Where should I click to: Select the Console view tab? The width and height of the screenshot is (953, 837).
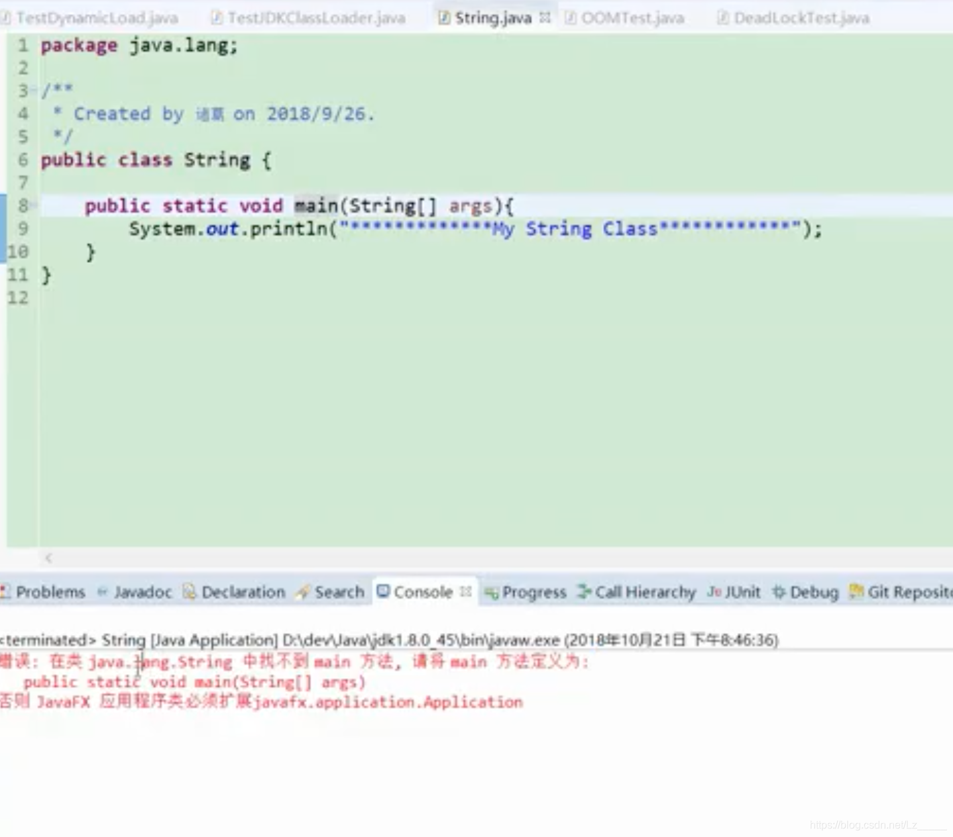point(423,592)
